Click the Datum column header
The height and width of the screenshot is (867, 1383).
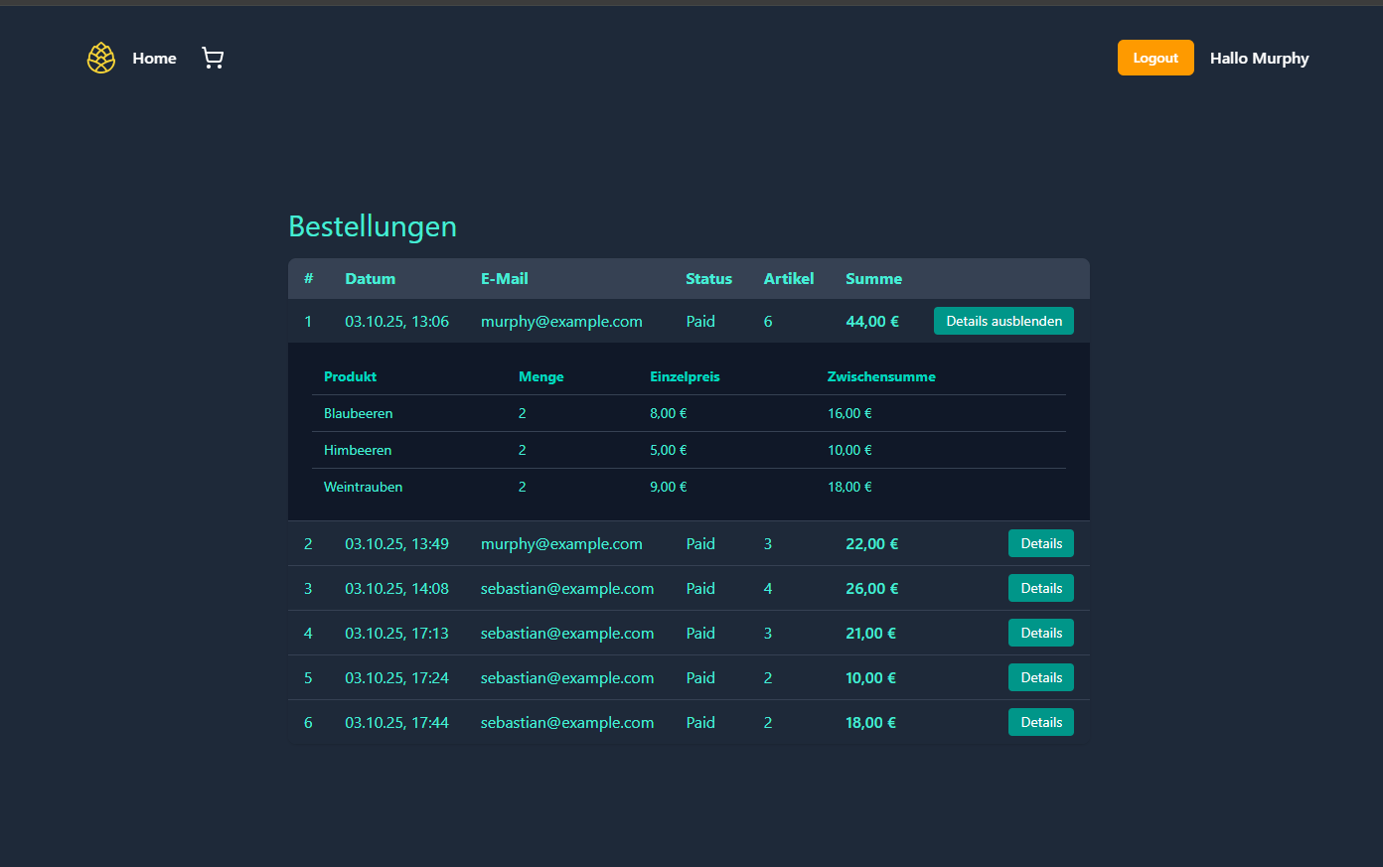[x=370, y=279]
